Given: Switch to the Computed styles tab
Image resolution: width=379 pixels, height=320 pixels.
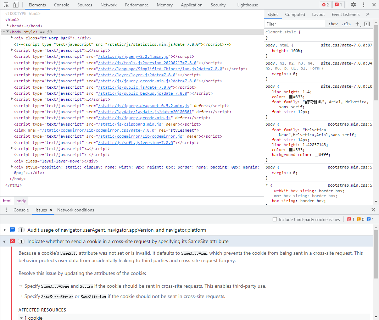Looking at the screenshot, I should [x=295, y=15].
